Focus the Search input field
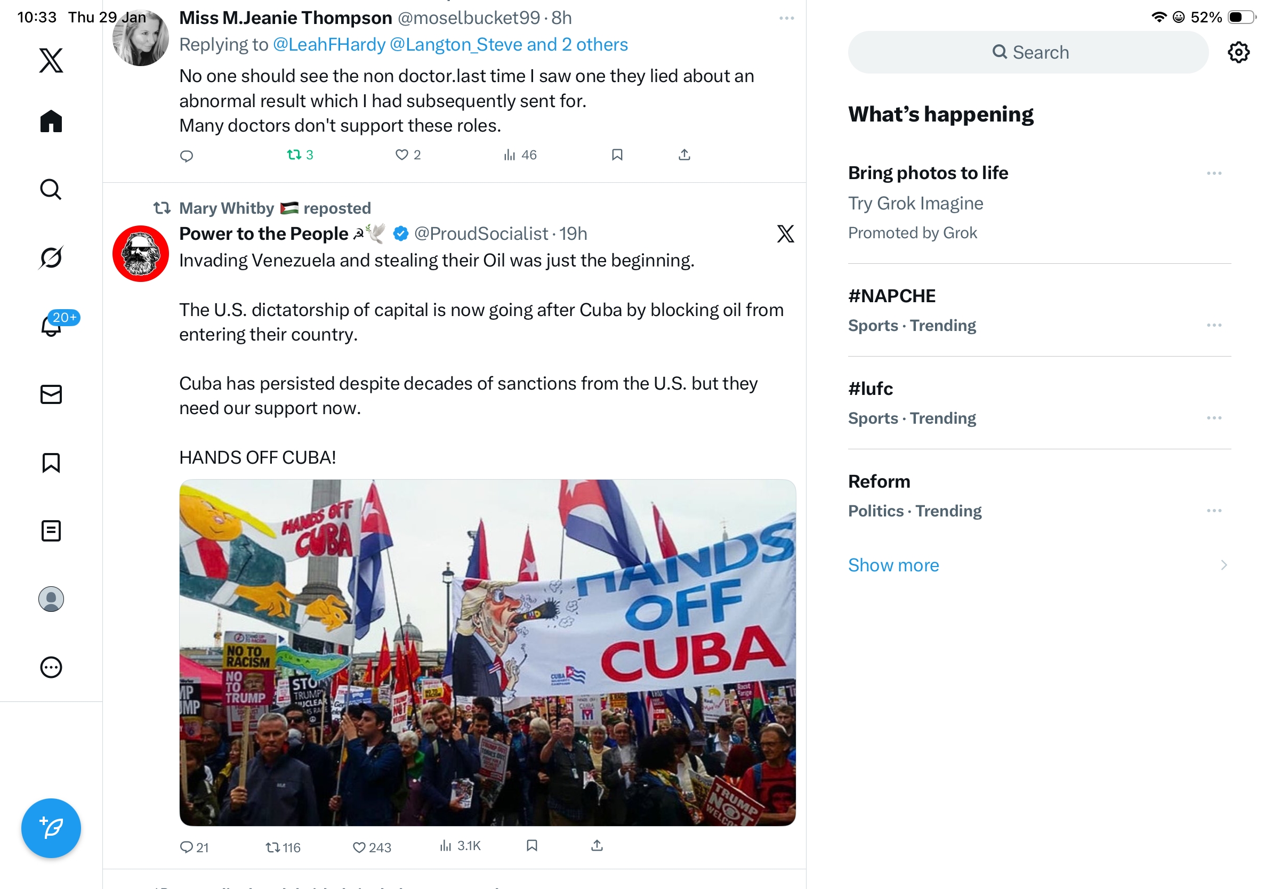1273x889 pixels. pyautogui.click(x=1028, y=52)
